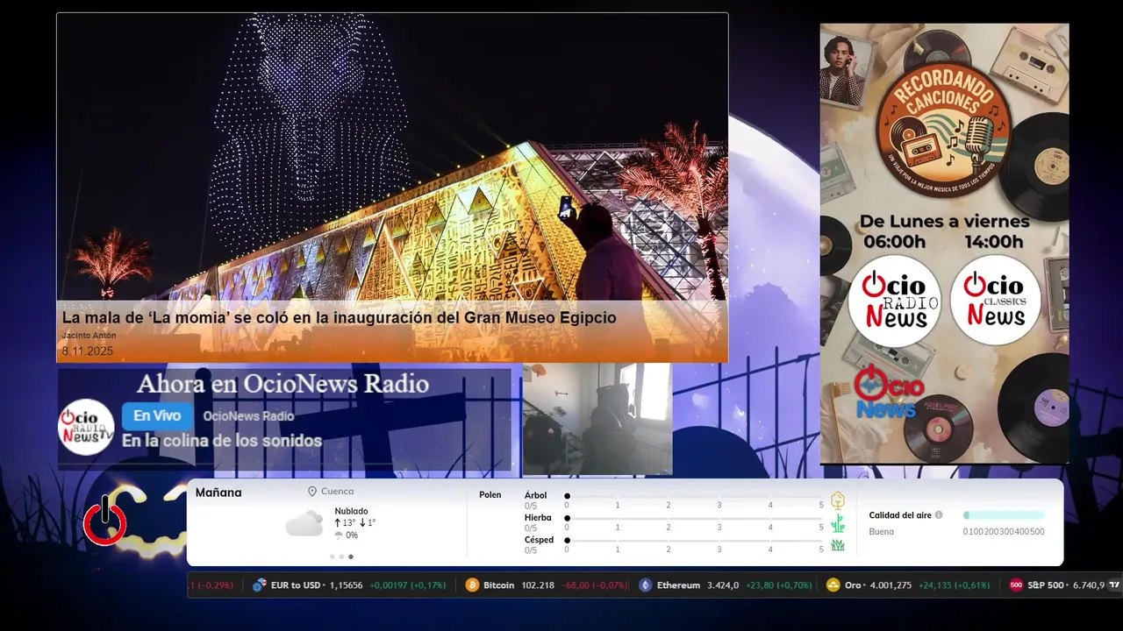The image size is (1123, 631).
Task: Click the Ocio Classics News circle logo
Action: tap(996, 301)
